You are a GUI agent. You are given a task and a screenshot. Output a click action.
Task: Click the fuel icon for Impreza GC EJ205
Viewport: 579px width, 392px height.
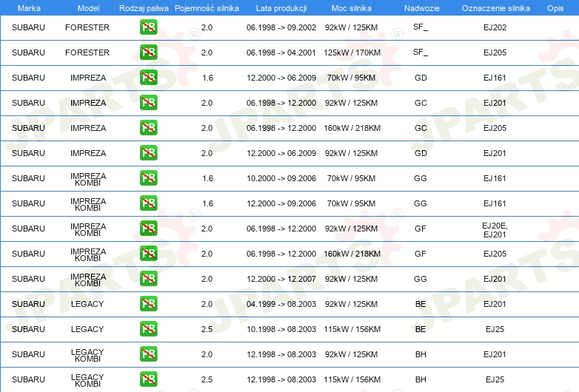(148, 128)
